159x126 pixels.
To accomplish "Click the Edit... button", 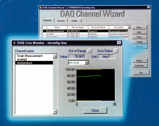I will point(140,32).
